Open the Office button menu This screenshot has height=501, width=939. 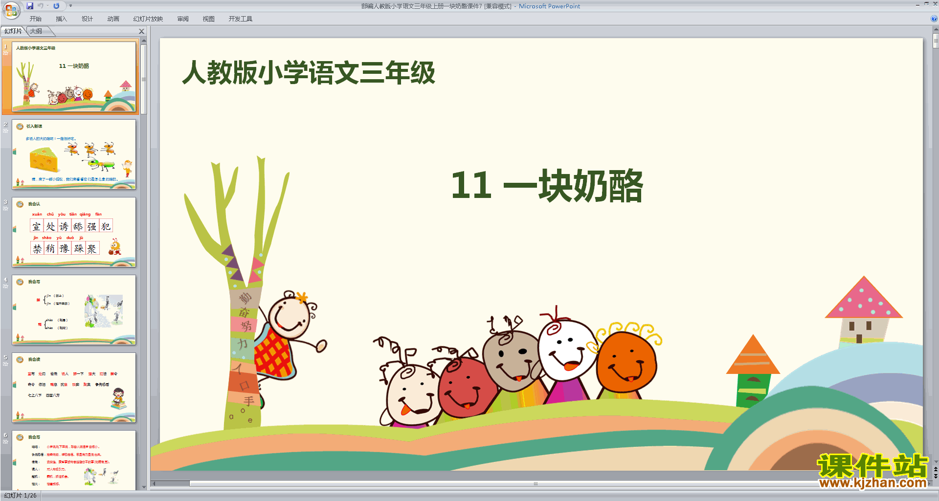tap(11, 9)
